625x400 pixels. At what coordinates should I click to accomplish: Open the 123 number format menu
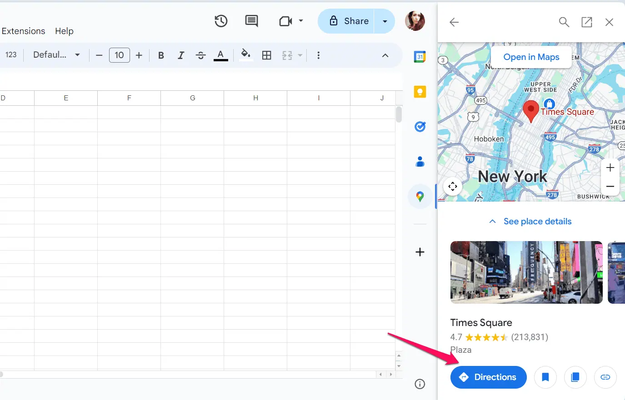tap(11, 55)
